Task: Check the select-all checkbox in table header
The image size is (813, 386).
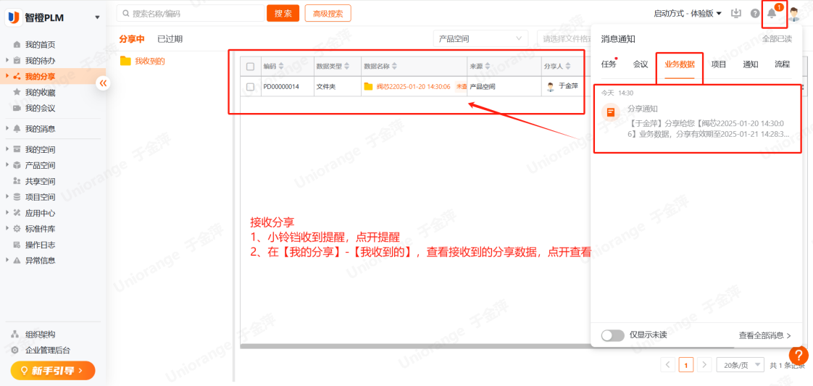Action: click(x=251, y=67)
